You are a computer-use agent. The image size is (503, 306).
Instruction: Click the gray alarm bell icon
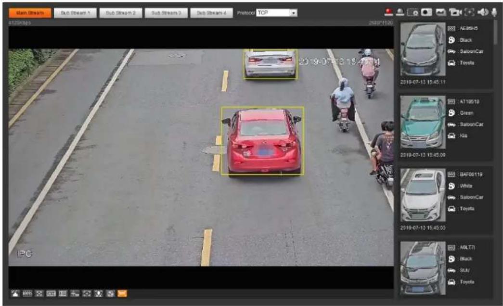[x=400, y=12]
